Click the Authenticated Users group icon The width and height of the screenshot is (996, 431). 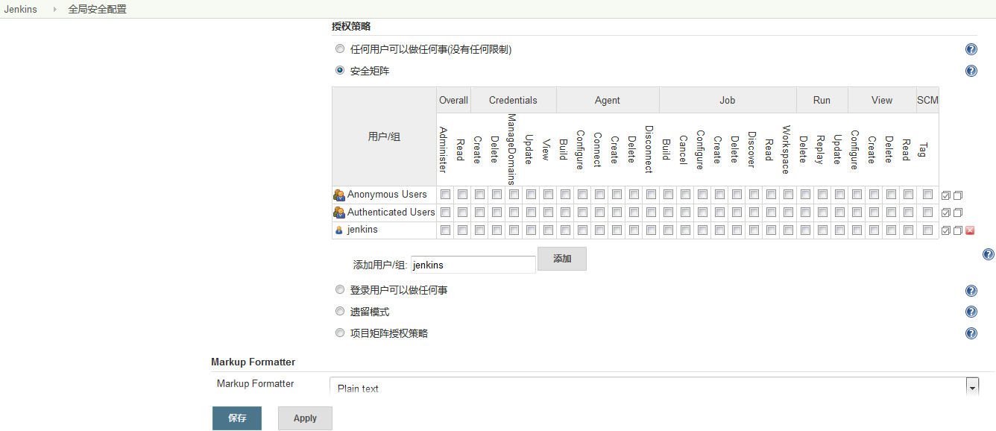pos(339,213)
